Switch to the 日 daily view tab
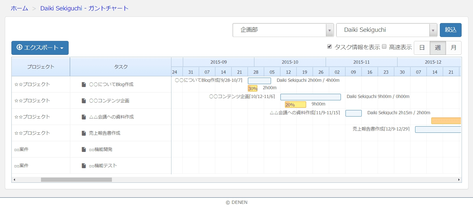 [422, 47]
